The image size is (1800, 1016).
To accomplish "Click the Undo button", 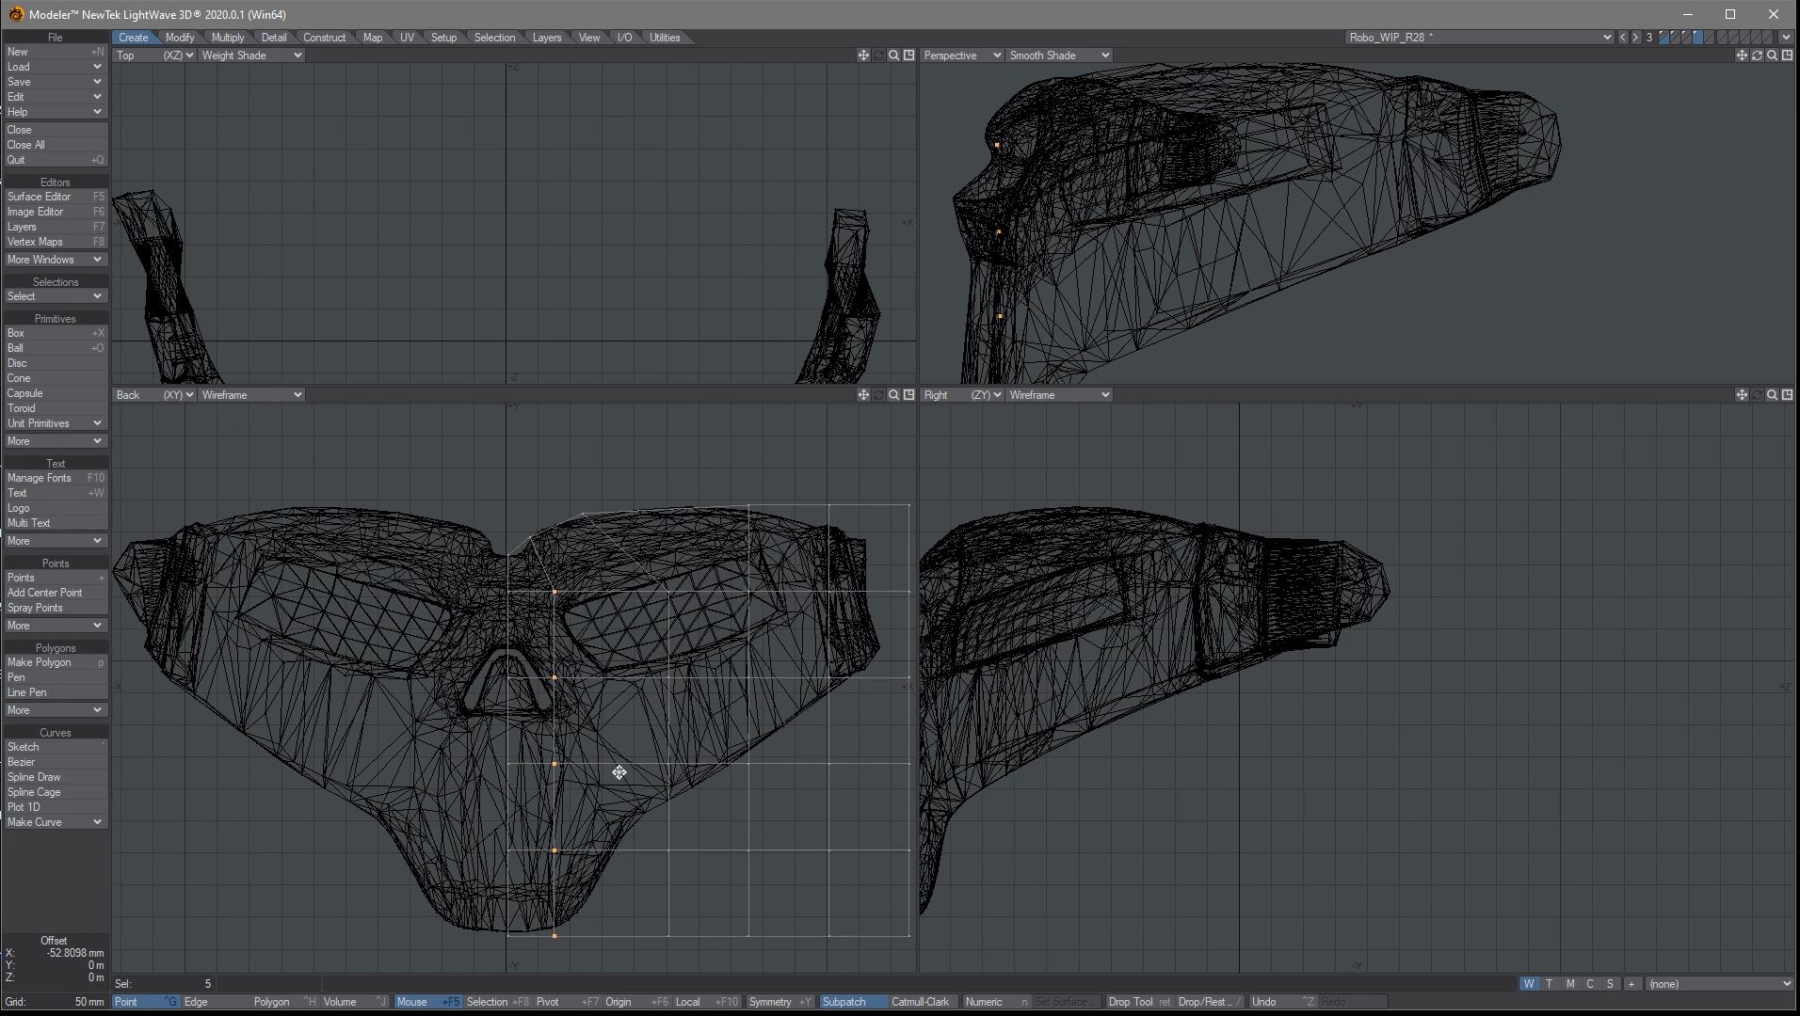I will (1281, 1002).
